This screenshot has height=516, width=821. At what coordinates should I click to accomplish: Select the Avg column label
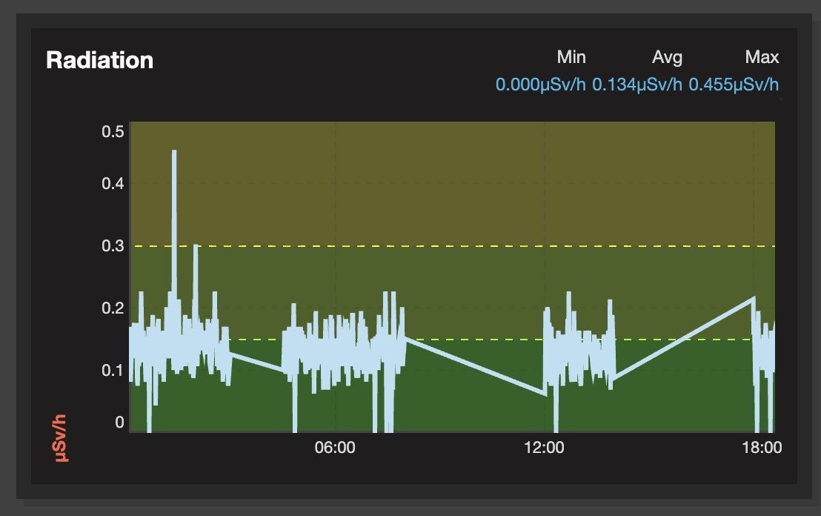click(x=667, y=57)
